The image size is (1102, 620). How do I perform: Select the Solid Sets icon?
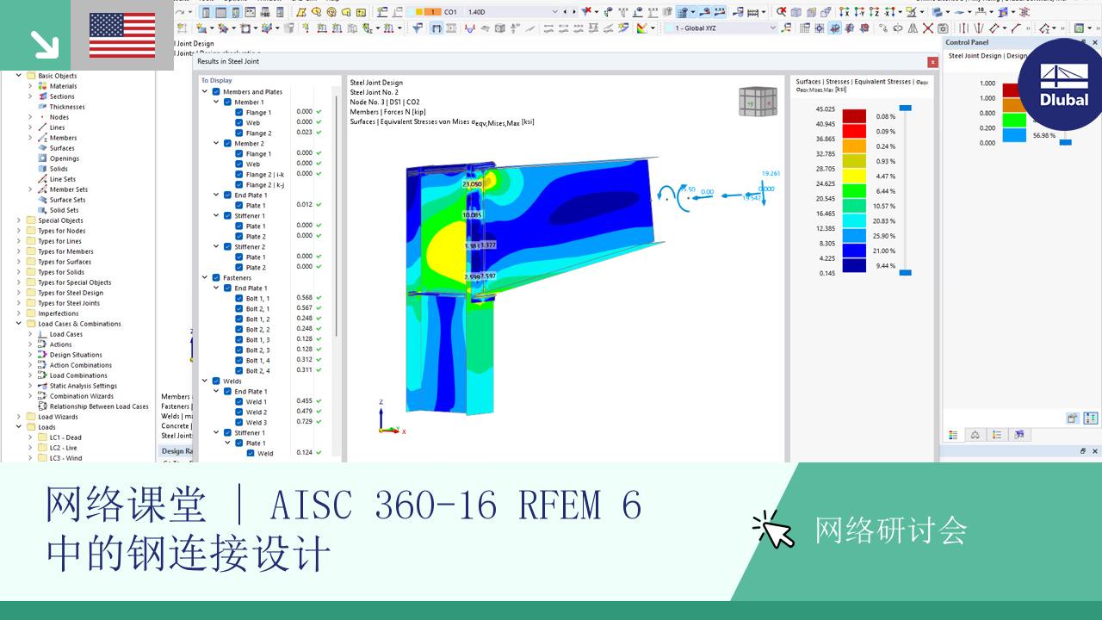[42, 210]
